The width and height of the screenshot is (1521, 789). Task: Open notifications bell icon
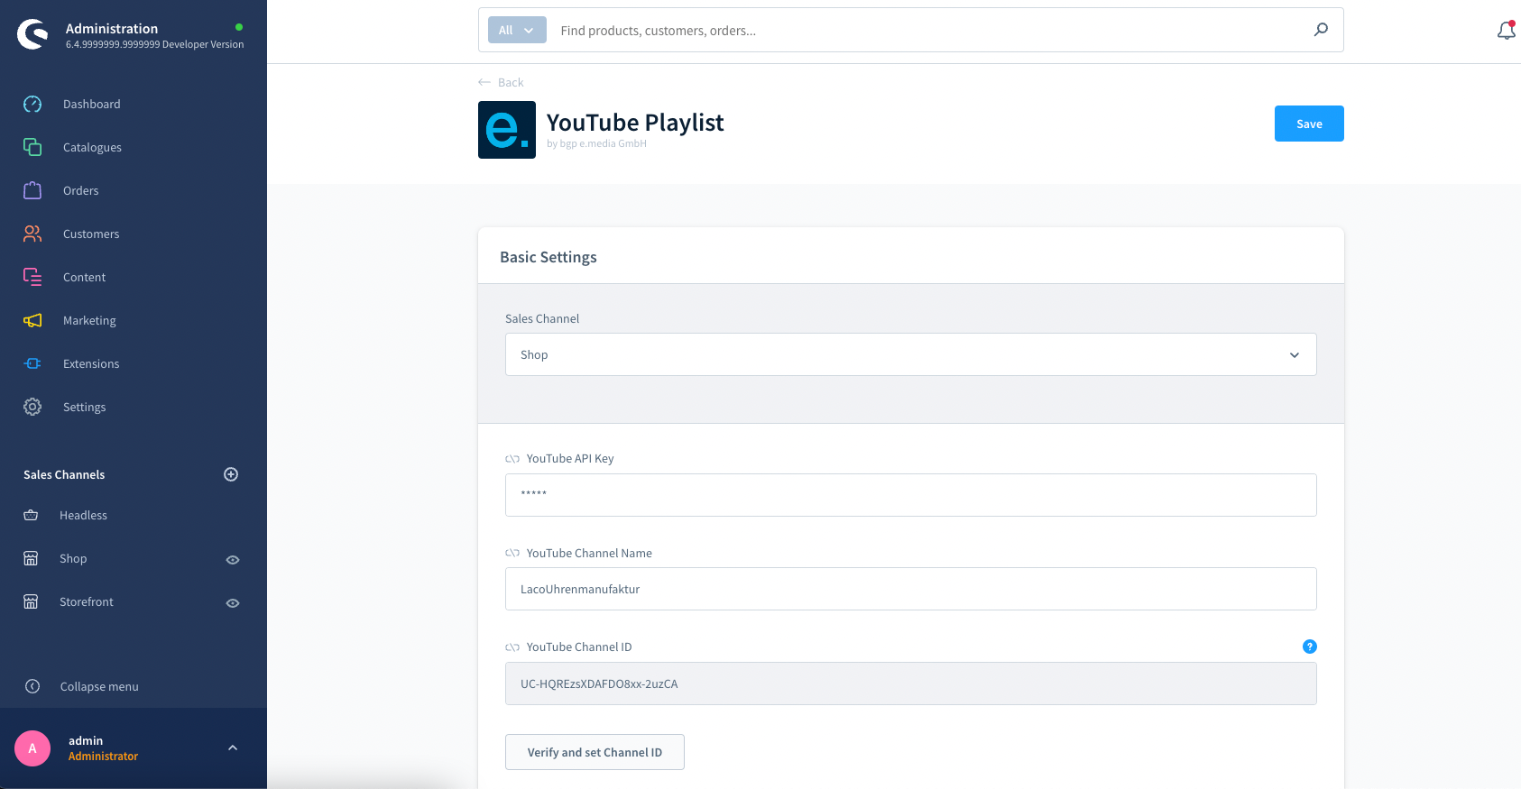point(1506,31)
